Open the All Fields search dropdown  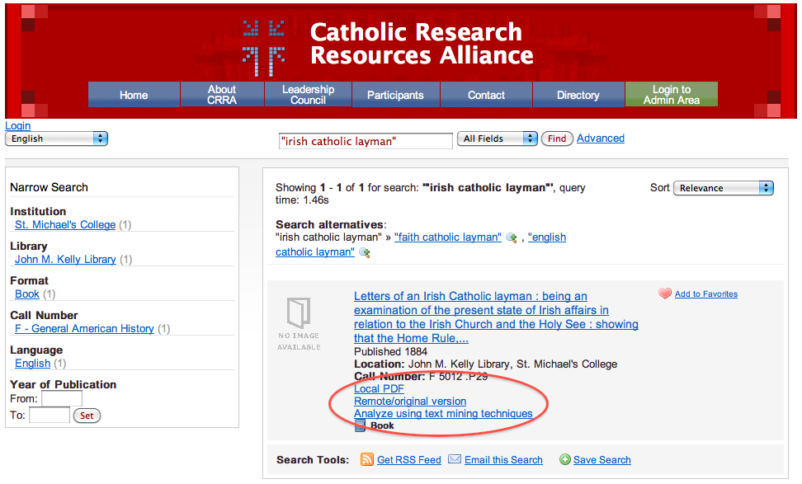point(498,139)
